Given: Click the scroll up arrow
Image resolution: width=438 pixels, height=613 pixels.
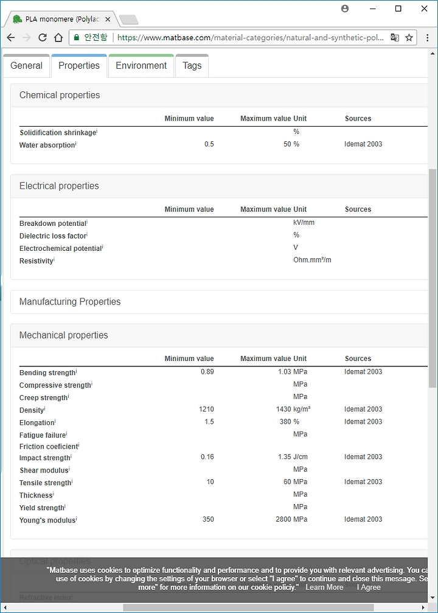Looking at the screenshot, I should [433, 54].
